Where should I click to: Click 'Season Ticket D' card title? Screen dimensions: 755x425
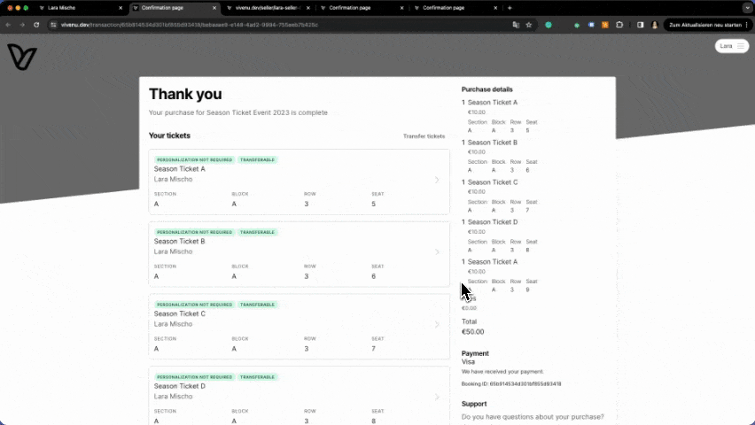point(180,386)
